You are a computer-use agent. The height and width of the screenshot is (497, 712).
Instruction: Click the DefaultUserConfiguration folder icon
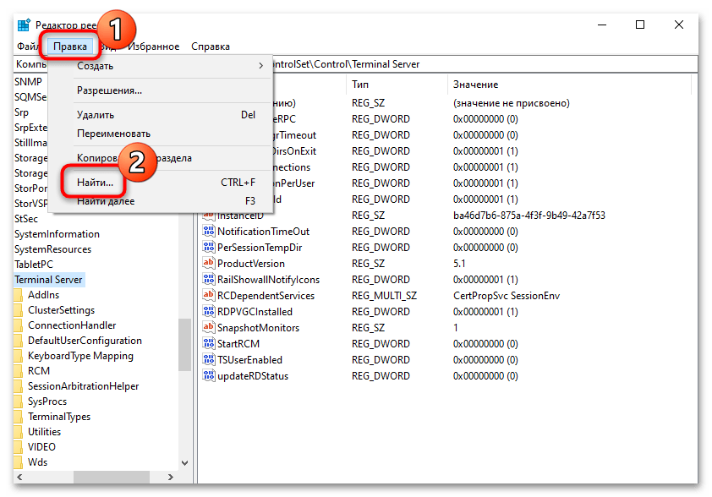[18, 341]
